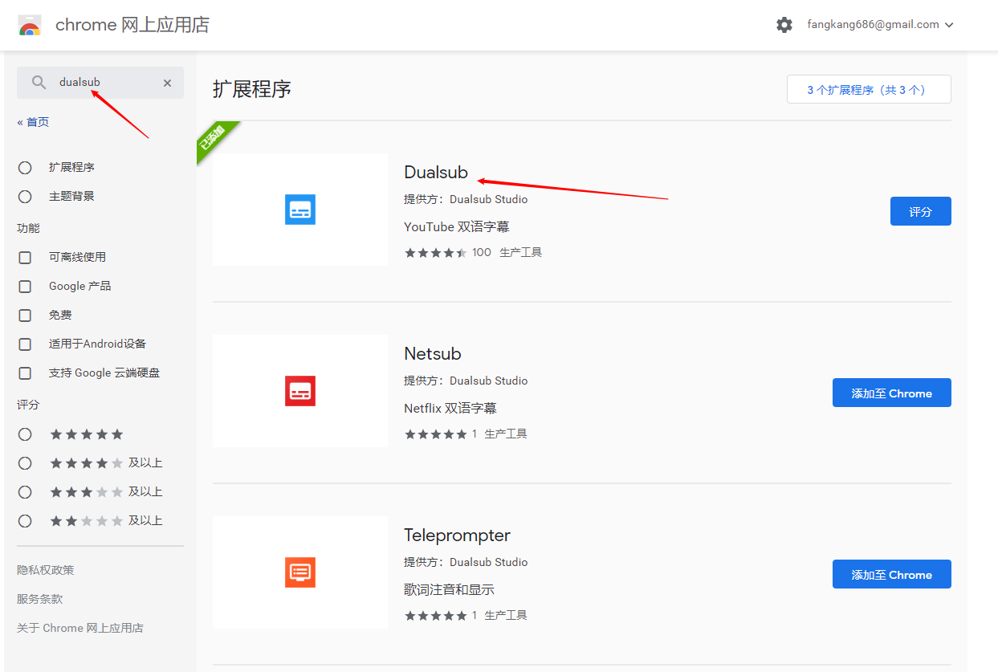The width and height of the screenshot is (998, 672).
Task: Click the 评分 button for Dualsub
Action: click(920, 211)
